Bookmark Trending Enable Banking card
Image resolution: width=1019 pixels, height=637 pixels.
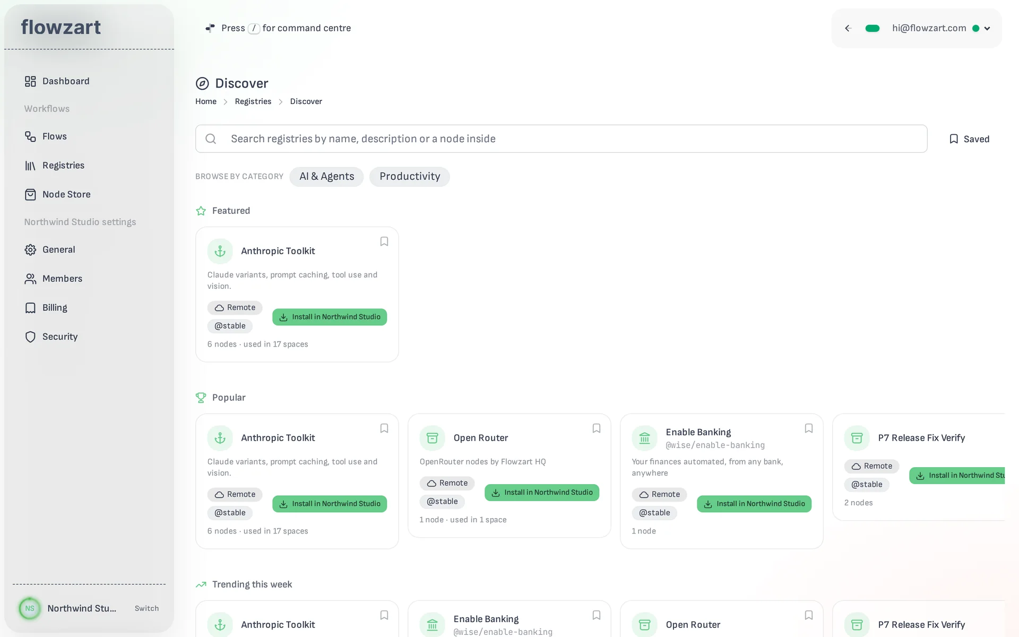point(597,615)
